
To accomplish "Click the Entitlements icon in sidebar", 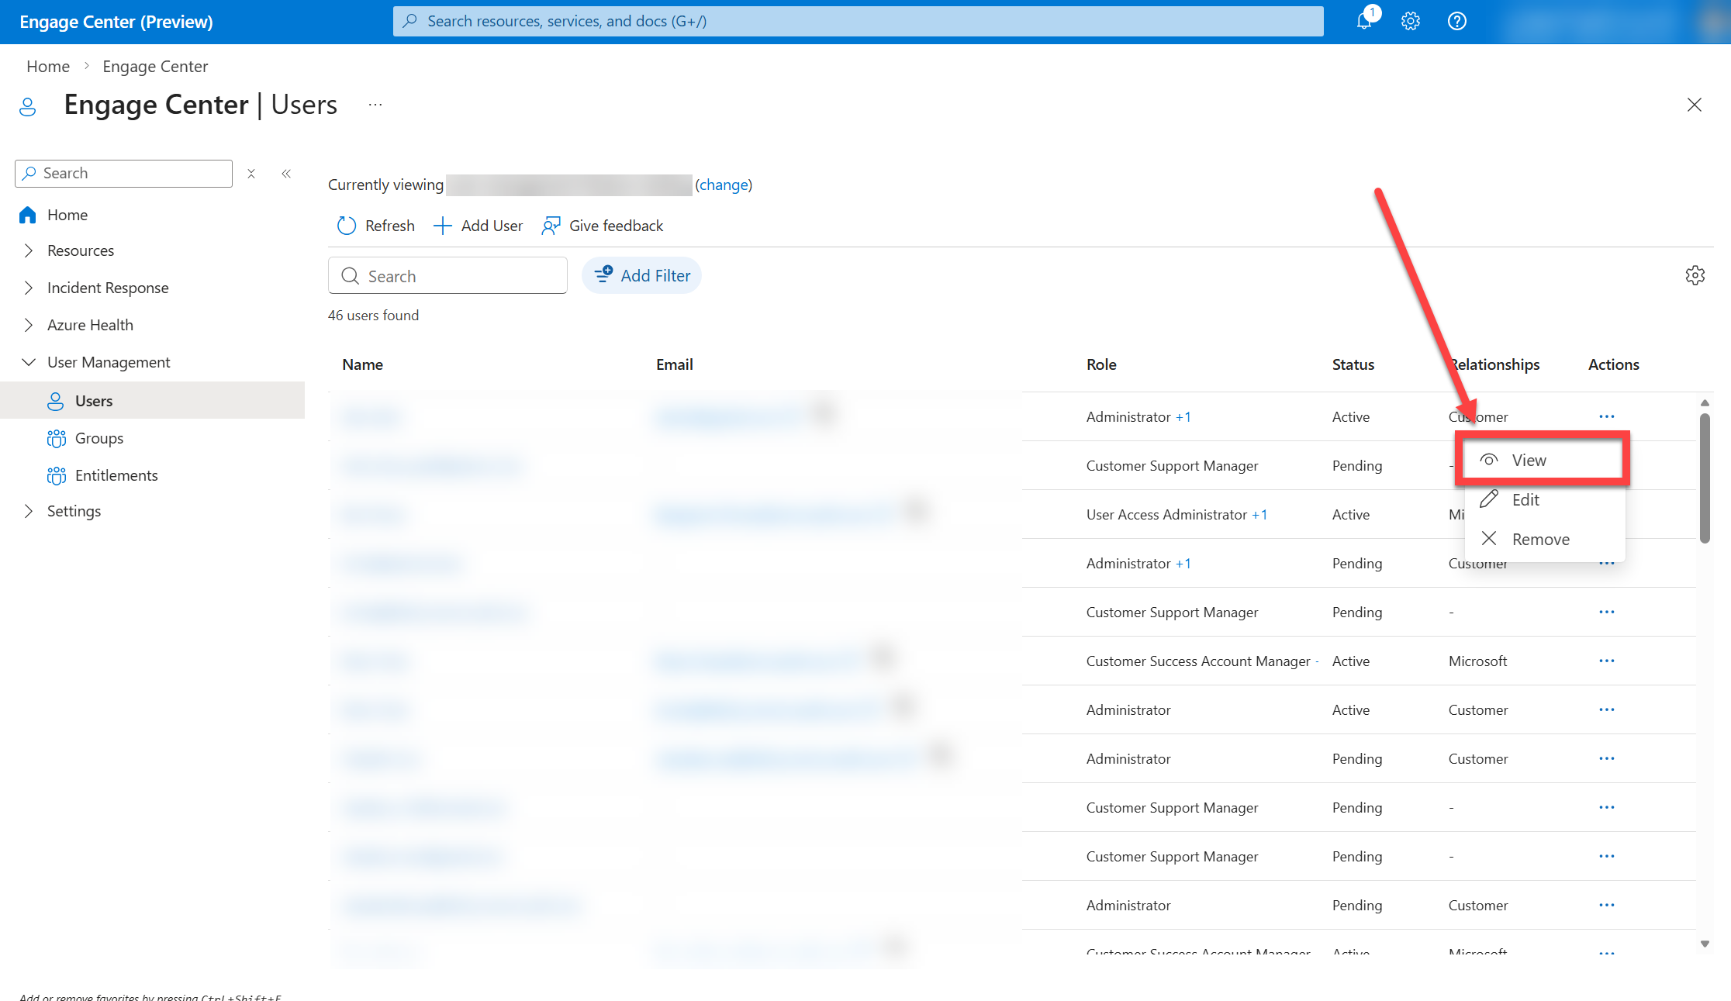I will pyautogui.click(x=56, y=475).
